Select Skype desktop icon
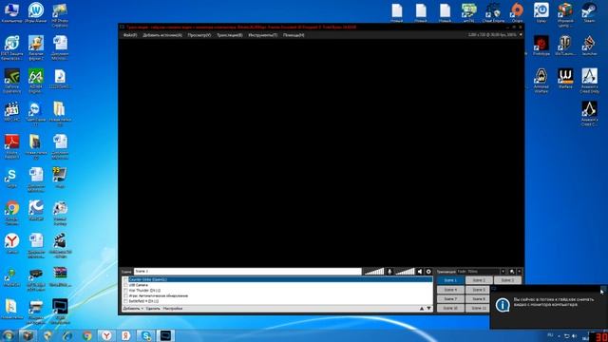The width and height of the screenshot is (608, 342). tap(11, 179)
